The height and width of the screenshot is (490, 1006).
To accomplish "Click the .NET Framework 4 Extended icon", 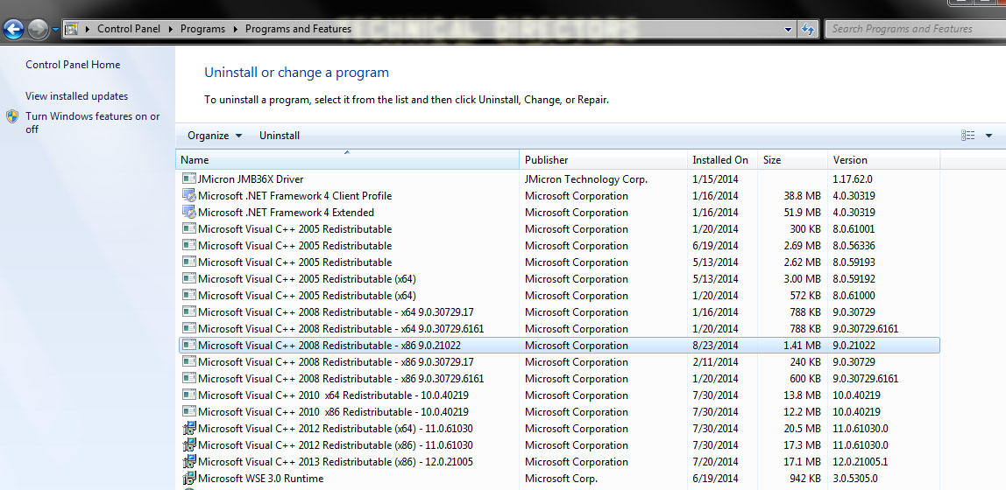I will point(188,212).
